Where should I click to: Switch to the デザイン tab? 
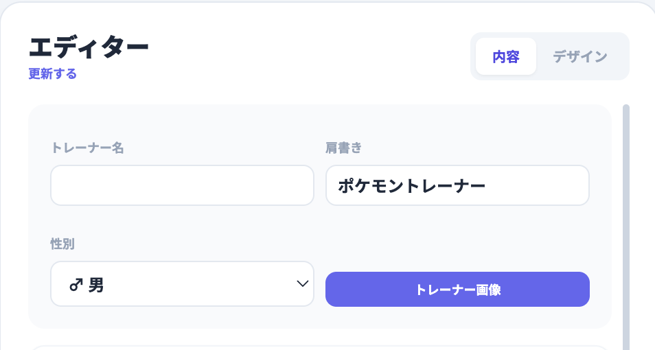[580, 56]
